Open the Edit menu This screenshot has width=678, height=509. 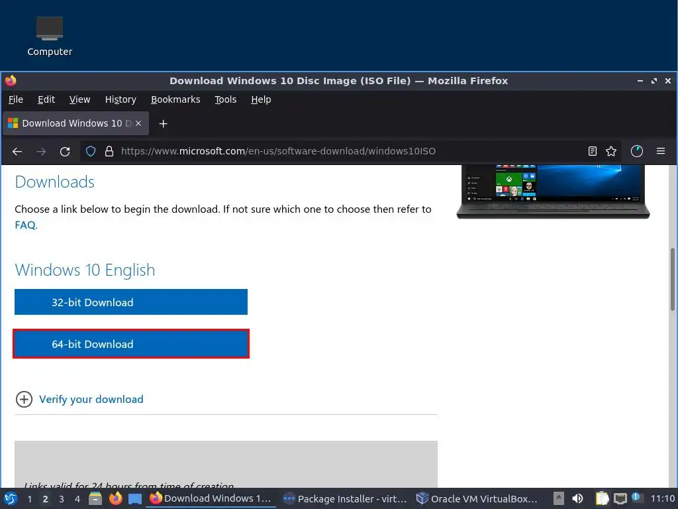pyautogui.click(x=46, y=99)
